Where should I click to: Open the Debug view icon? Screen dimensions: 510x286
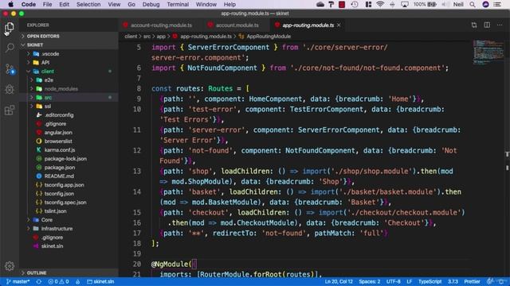[10, 89]
